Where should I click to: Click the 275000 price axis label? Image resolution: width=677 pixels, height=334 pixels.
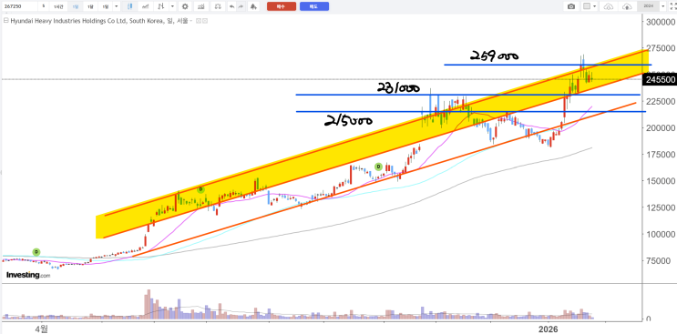(x=661, y=48)
